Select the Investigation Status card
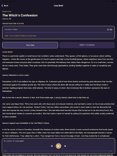The width and height of the screenshot is (117, 156). pyautogui.click(x=58, y=32)
